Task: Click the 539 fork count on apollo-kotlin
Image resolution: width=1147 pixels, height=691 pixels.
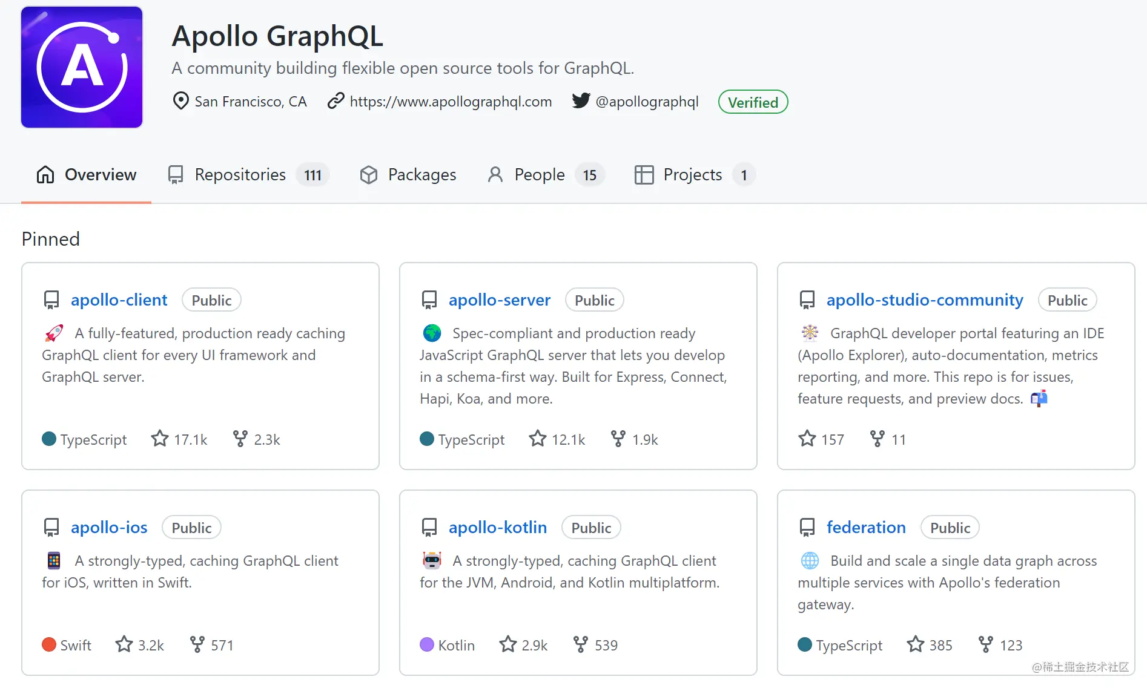Action: point(606,646)
